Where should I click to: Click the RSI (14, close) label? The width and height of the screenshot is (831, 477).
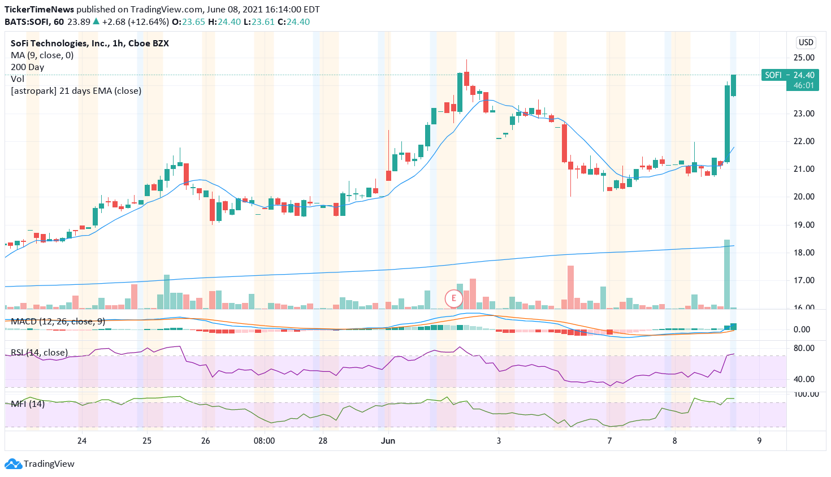[x=40, y=353]
